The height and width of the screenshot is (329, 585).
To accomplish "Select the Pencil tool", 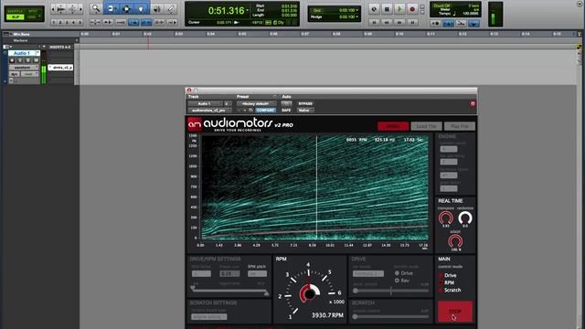I will coord(171,8).
